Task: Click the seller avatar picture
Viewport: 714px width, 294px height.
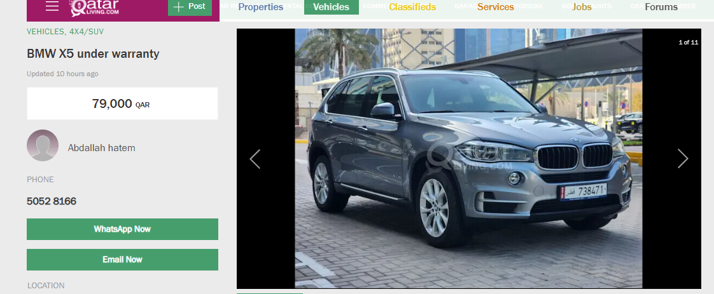Action: [x=43, y=145]
